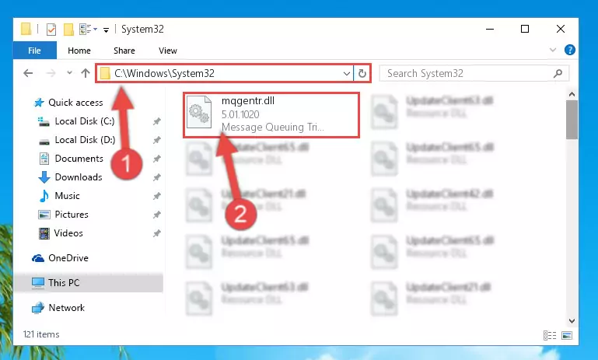Switch to Details view in status bar
The image size is (598, 360).
click(550, 336)
